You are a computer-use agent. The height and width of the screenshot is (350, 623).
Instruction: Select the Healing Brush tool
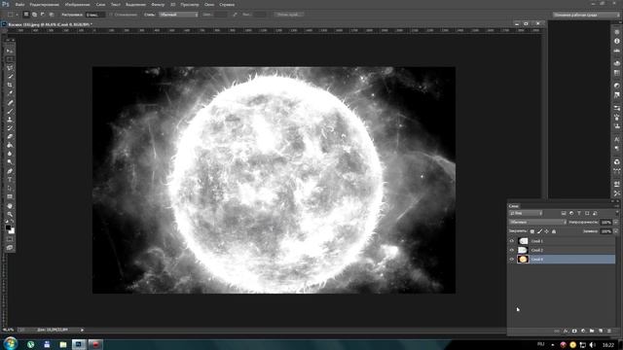(x=10, y=103)
